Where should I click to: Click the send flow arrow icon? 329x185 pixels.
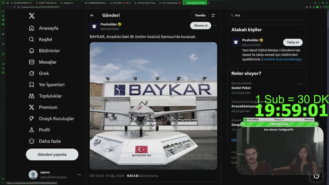pyautogui.click(x=321, y=7)
